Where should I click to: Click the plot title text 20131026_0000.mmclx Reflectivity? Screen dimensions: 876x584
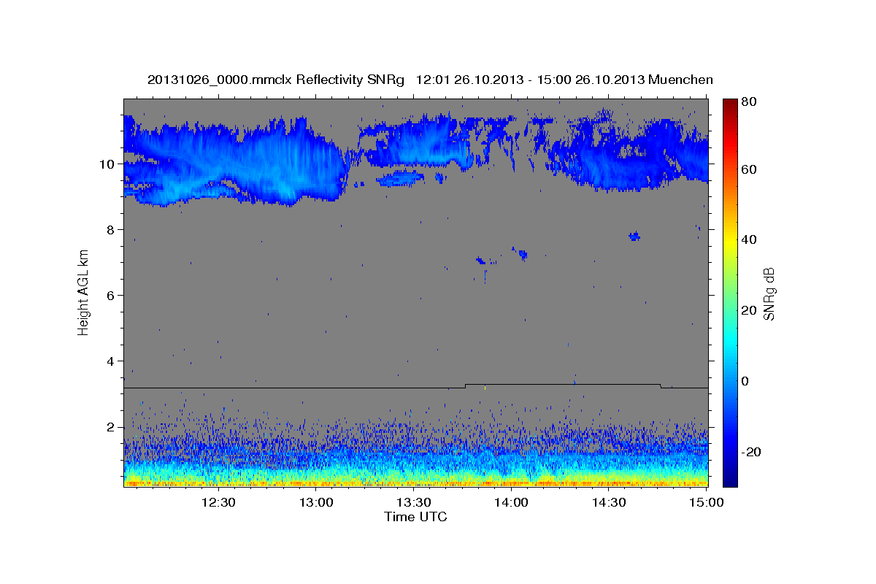[x=276, y=80]
